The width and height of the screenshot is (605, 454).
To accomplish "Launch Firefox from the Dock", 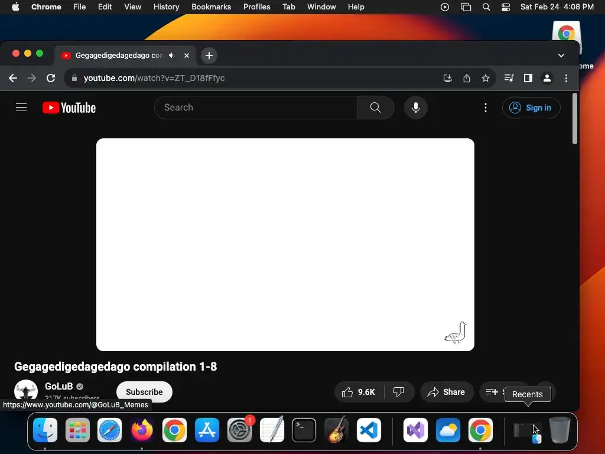I will click(142, 430).
